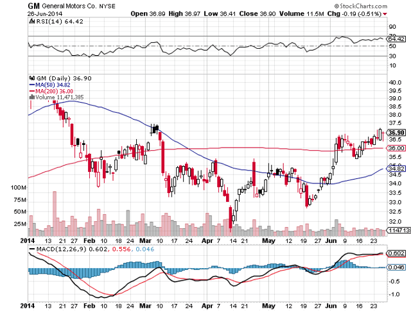This screenshot has width=411, height=311.
Task: Click the red 0.556 signal value in MACD legend
Action: point(121,249)
